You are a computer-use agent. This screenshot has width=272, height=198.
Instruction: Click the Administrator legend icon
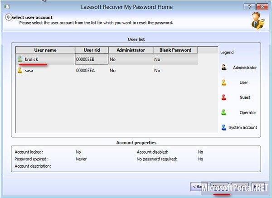224,67
